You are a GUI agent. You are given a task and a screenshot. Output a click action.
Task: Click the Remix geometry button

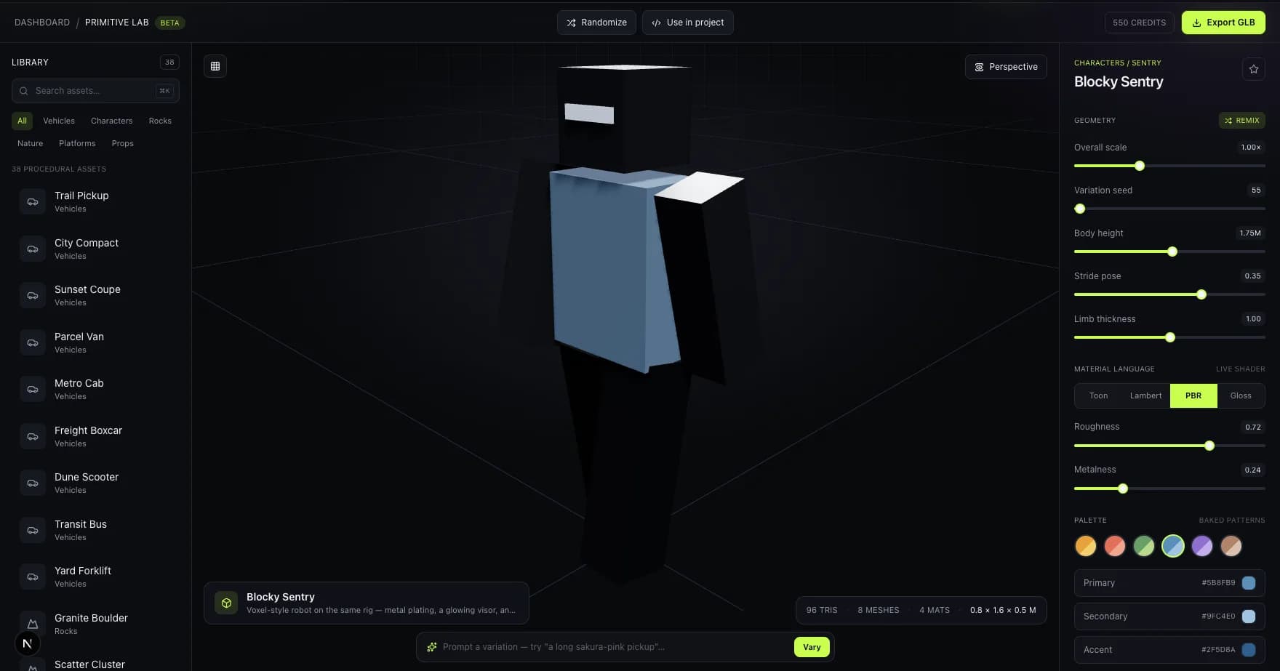(1241, 121)
